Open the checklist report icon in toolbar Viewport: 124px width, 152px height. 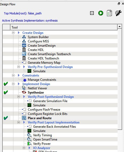tap(109, 13)
